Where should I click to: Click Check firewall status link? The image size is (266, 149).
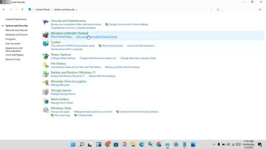(62, 37)
